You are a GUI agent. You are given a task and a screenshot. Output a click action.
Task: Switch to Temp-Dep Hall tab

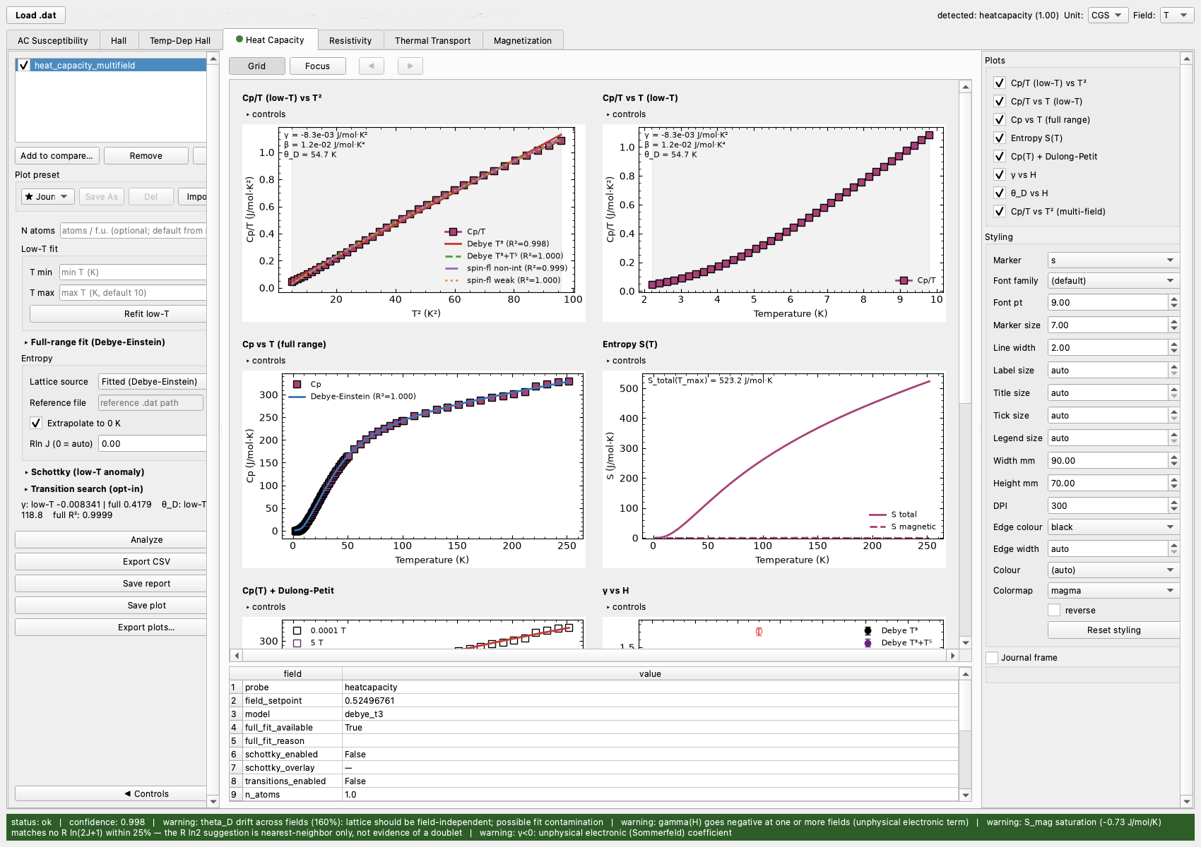point(180,41)
